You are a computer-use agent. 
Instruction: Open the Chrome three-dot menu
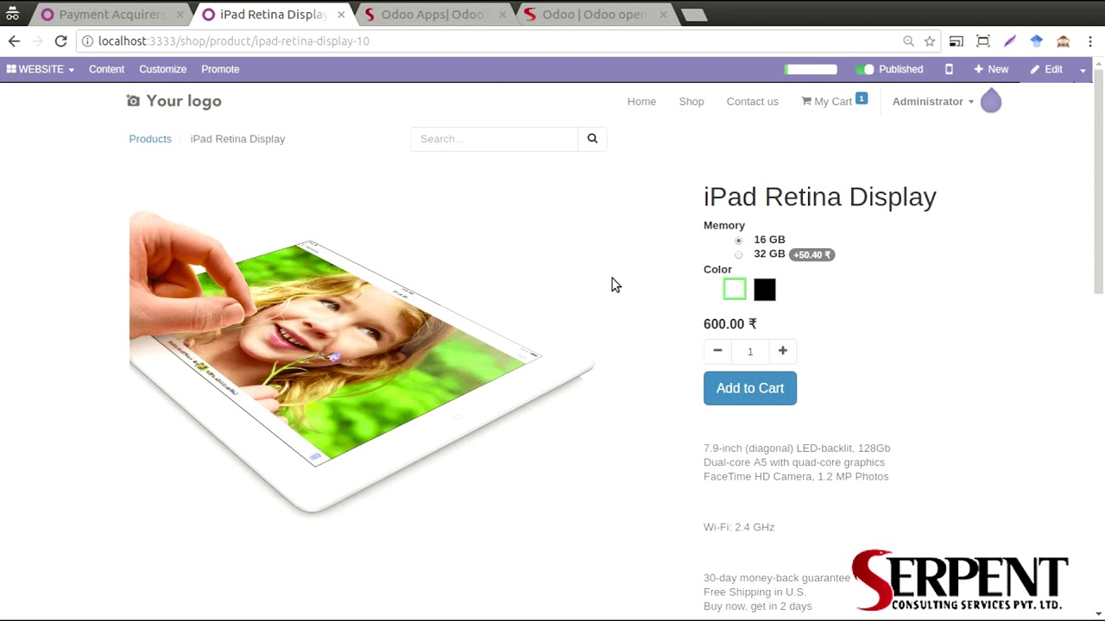coord(1090,41)
